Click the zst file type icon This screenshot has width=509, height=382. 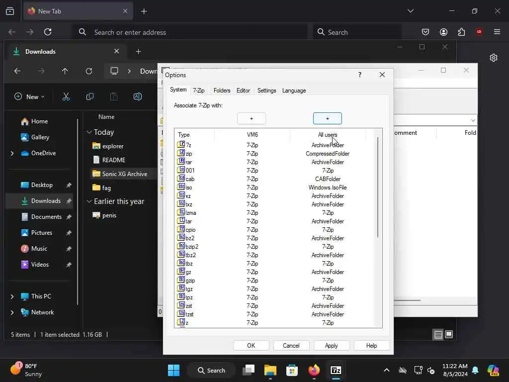181,305
